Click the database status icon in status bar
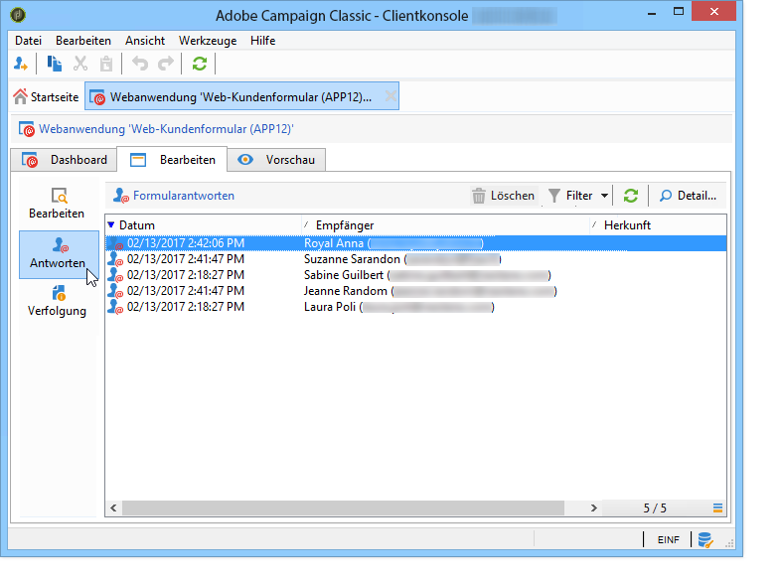The height and width of the screenshot is (579, 781). [705, 539]
